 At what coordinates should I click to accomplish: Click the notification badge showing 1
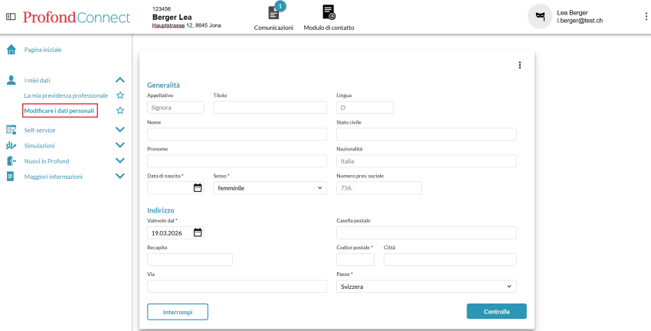(280, 6)
